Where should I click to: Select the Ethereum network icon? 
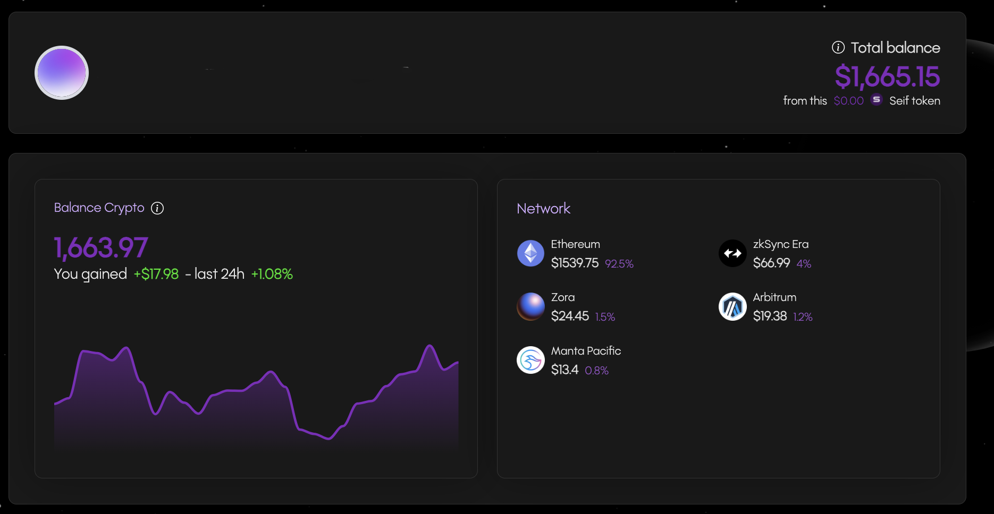coord(530,253)
